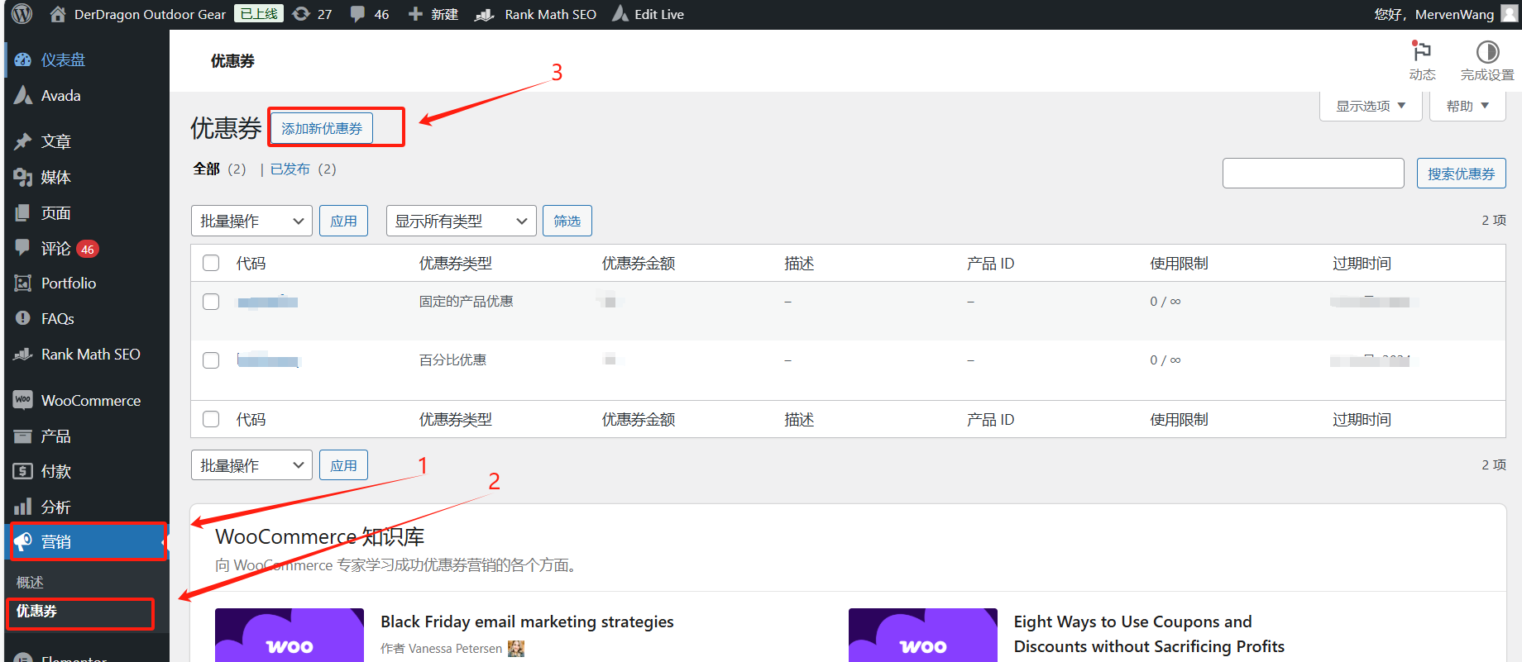Open Eight Ways coupons article thumbnail
The image size is (1522, 662).
pyautogui.click(x=923, y=636)
